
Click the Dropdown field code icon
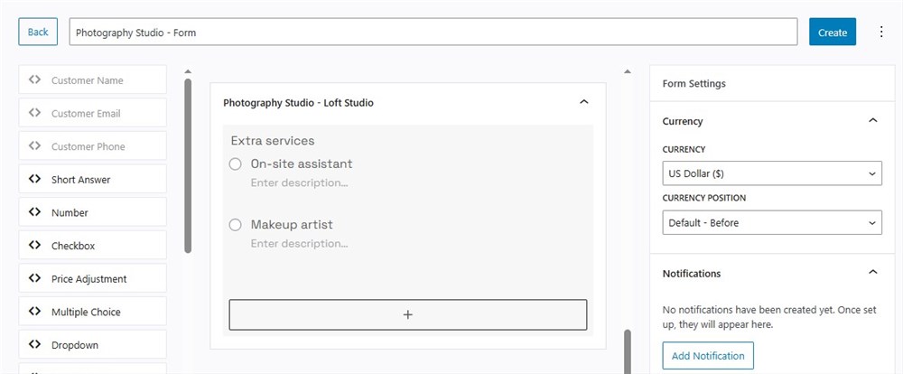(34, 344)
